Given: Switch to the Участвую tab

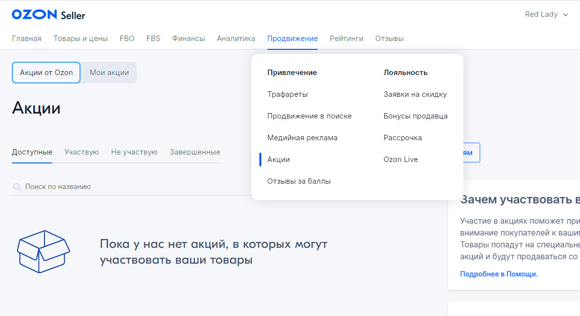Looking at the screenshot, I should pyautogui.click(x=82, y=152).
